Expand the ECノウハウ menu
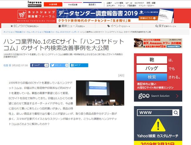This screenshot has height=145, width=191. coord(24,26)
